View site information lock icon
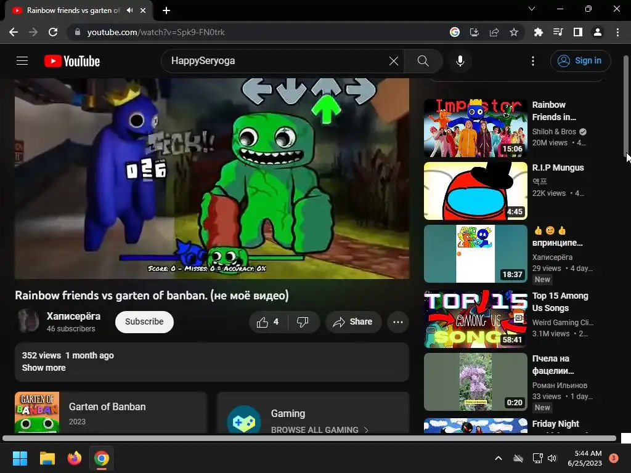The width and height of the screenshot is (631, 473). 78,32
